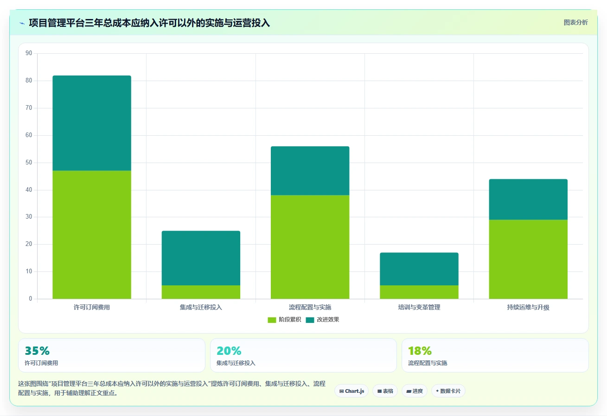Click the 改进效果 legend label text
Viewport: 607px width, 416px height.
tap(328, 320)
